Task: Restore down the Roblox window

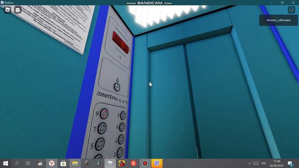Action: [282, 2]
